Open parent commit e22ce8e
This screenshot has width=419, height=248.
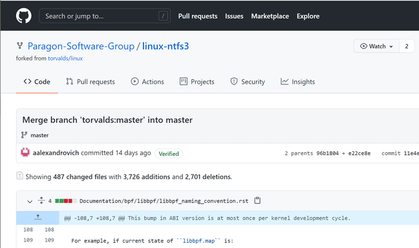(359, 153)
